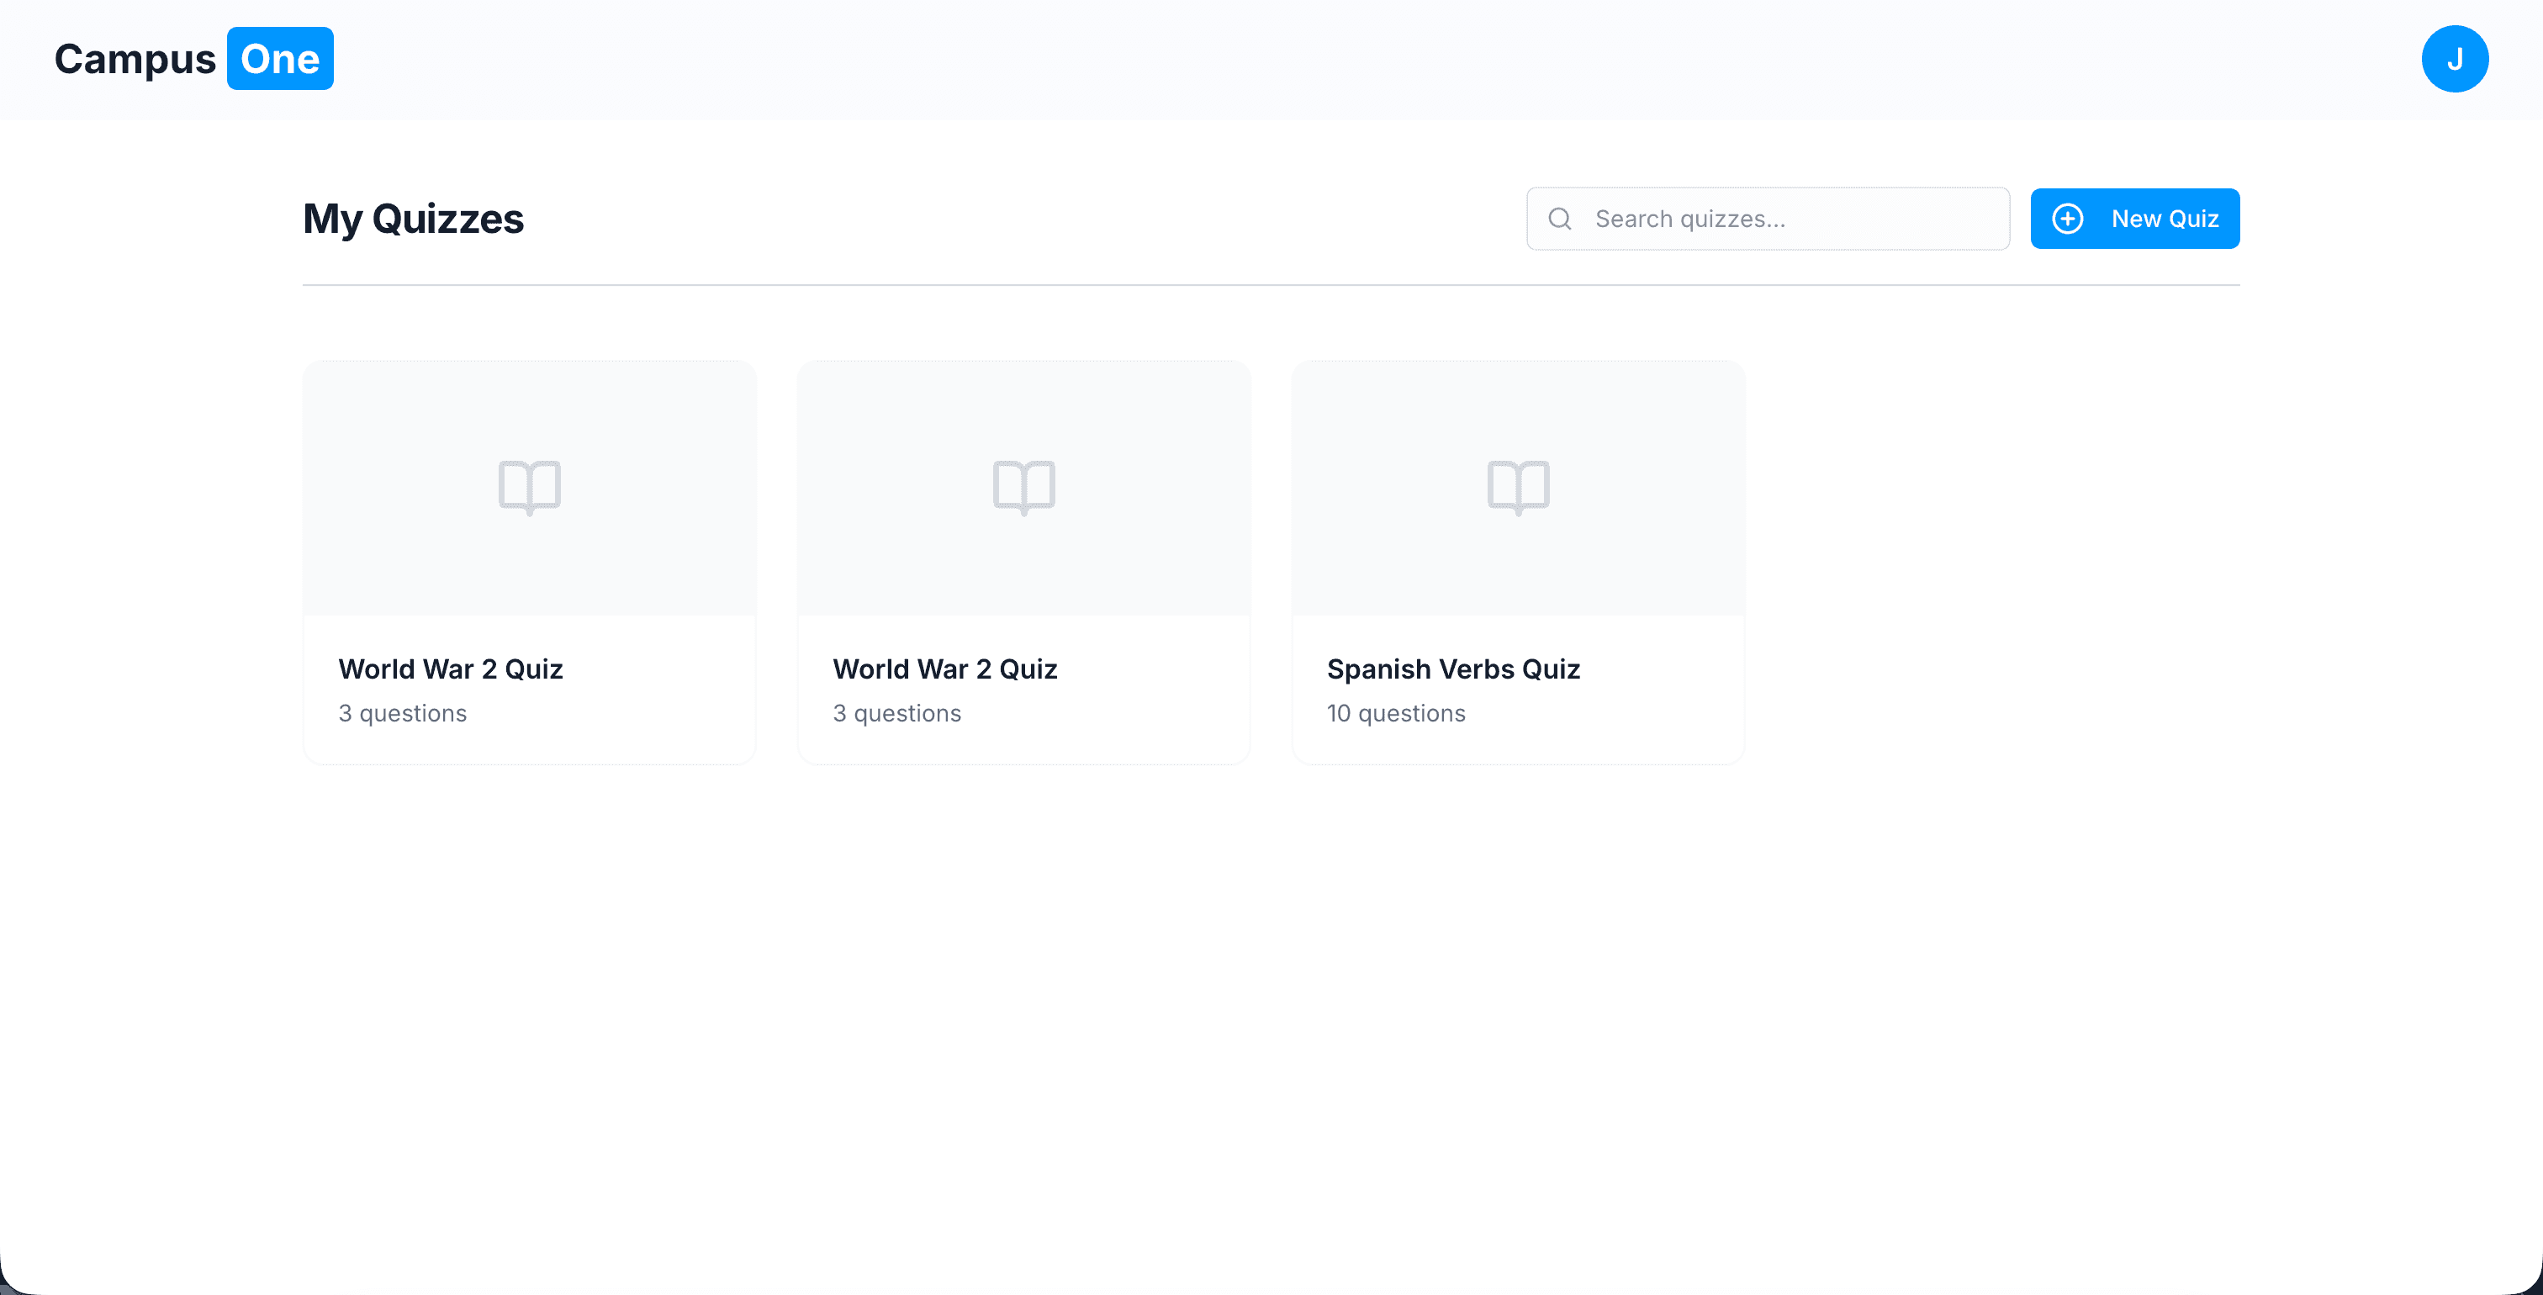Screen dimensions: 2543x1295
Task: Click the magnifier icon in search box
Action: pyautogui.click(x=1560, y=218)
